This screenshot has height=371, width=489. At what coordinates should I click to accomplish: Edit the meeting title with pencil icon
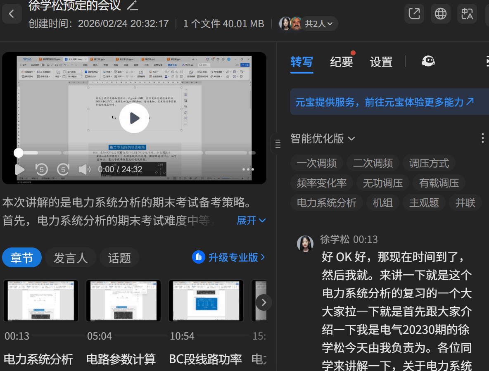(132, 5)
